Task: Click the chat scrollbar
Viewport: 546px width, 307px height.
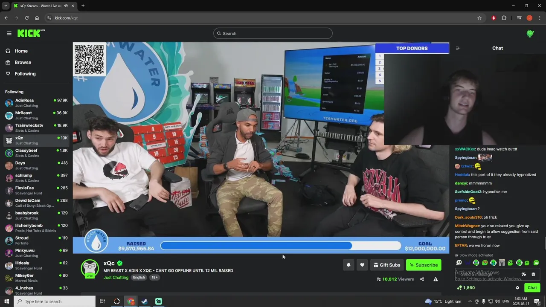Action: (x=544, y=243)
